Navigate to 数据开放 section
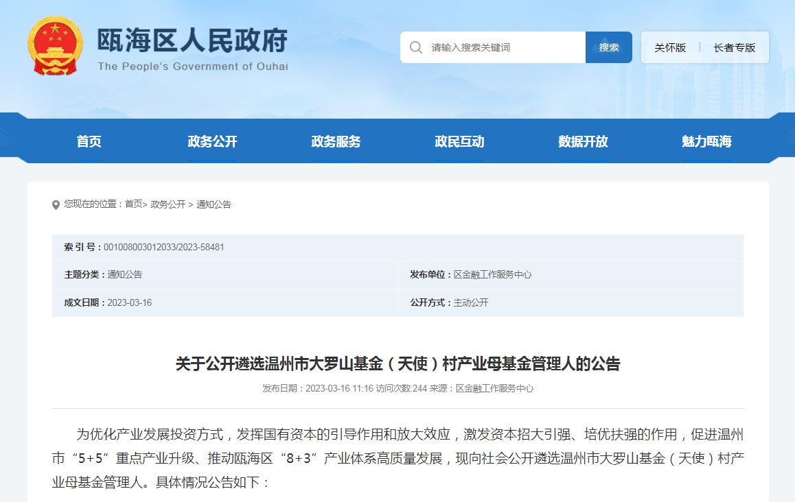The image size is (795, 502). click(584, 141)
